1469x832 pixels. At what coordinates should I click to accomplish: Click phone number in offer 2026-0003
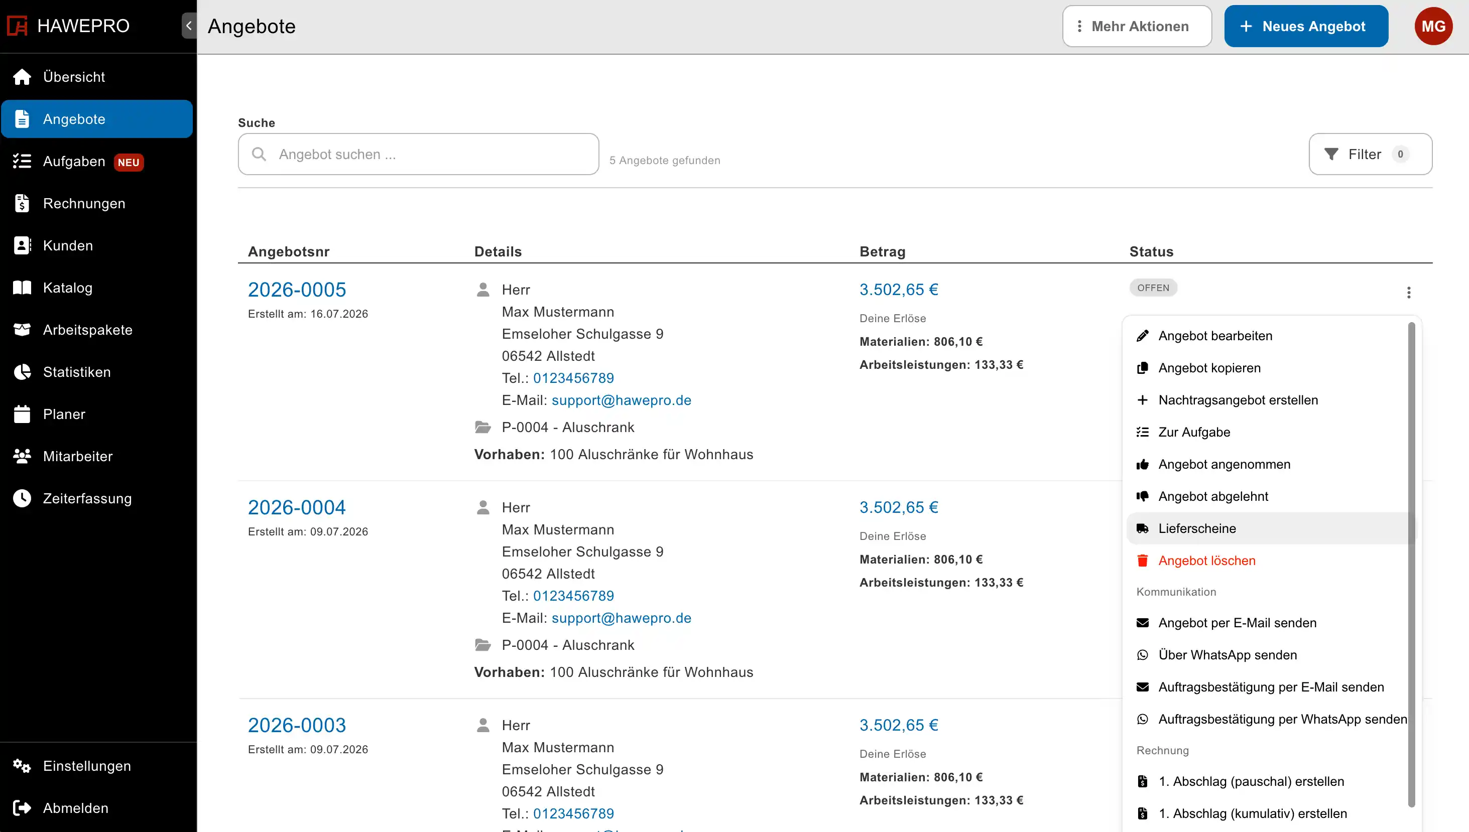(573, 814)
